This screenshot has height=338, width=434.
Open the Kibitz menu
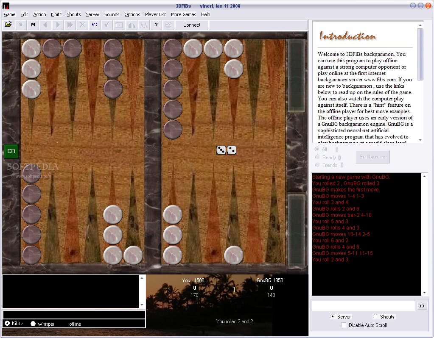tap(56, 14)
